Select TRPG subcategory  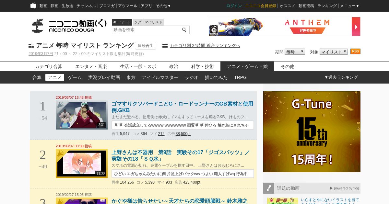tap(240, 77)
